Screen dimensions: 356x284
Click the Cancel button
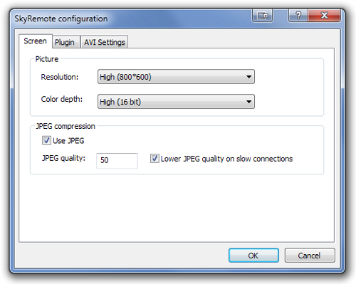[310, 256]
